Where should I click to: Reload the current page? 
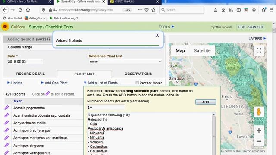point(20,10)
